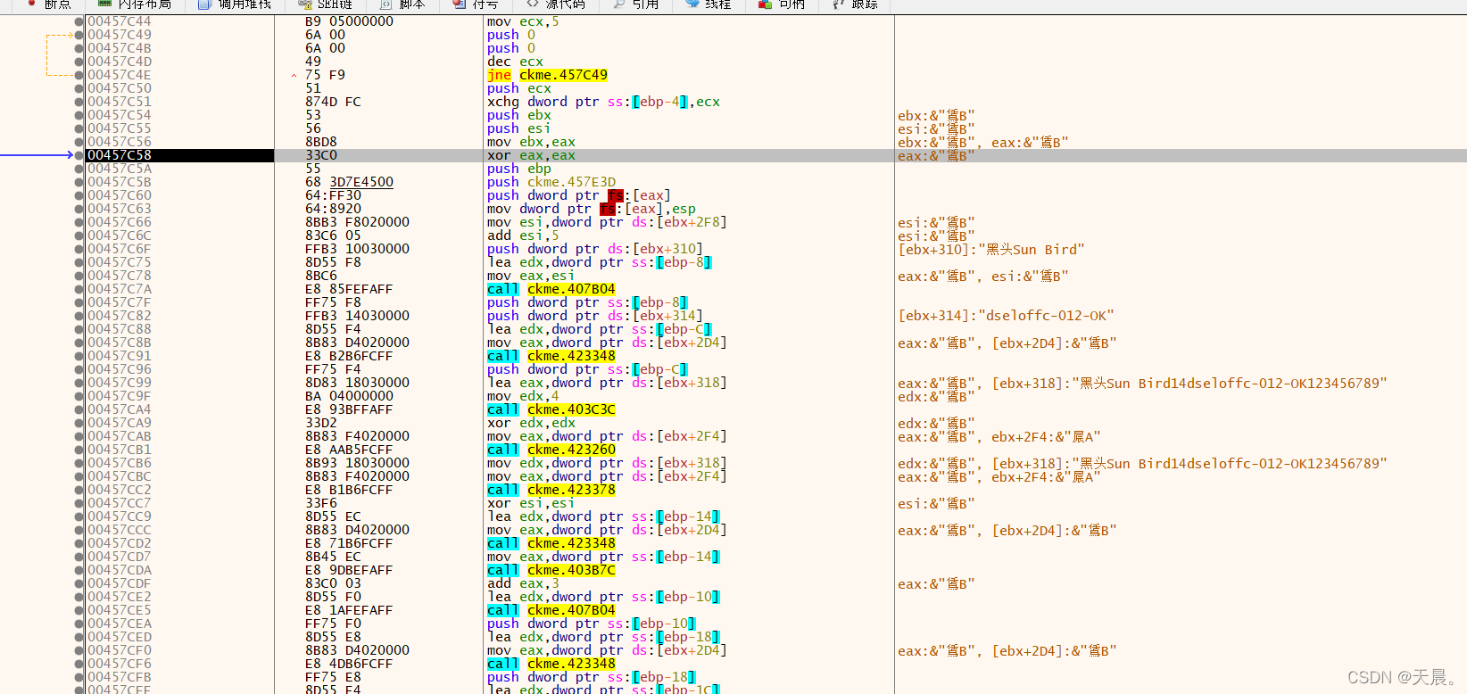Select the push ckme.457E3D instruction
The height and width of the screenshot is (694, 1467).
551,182
